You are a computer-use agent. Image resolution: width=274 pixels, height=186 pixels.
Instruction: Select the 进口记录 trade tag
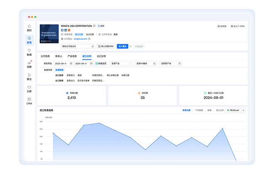[79, 34]
